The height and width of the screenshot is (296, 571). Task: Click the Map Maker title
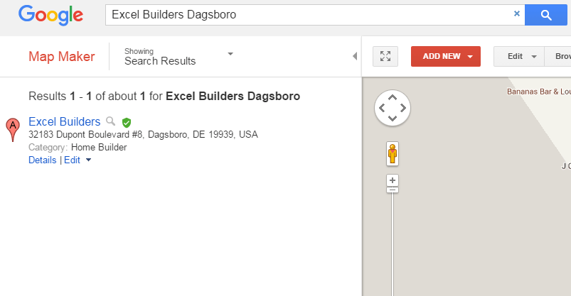(x=61, y=57)
